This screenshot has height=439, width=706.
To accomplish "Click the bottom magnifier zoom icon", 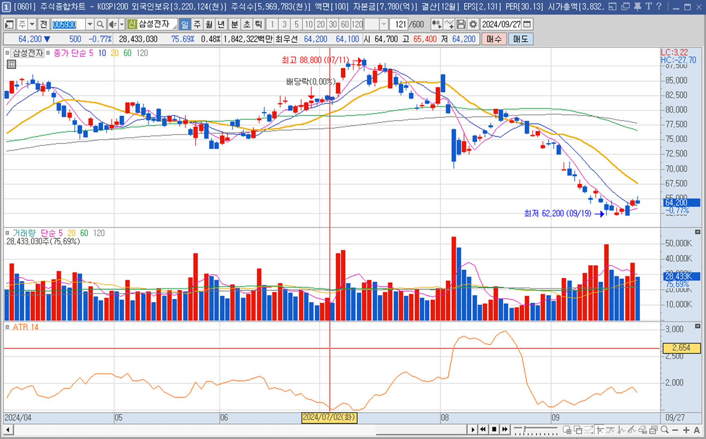I will (665, 430).
